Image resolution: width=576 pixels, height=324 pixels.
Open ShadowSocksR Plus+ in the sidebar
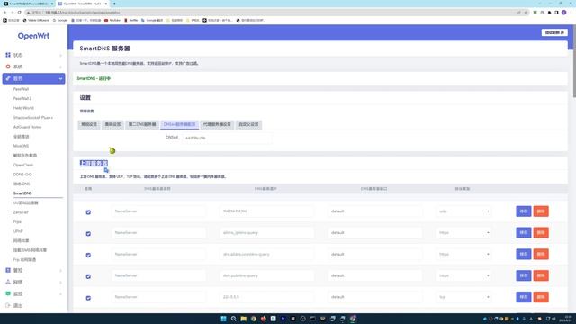tap(33, 118)
